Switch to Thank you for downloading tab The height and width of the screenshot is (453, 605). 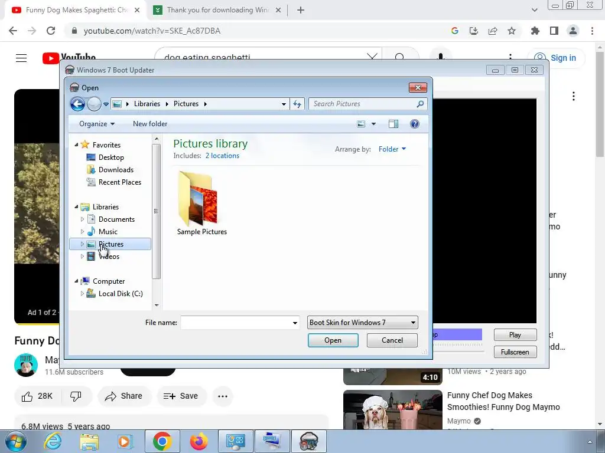point(217,10)
